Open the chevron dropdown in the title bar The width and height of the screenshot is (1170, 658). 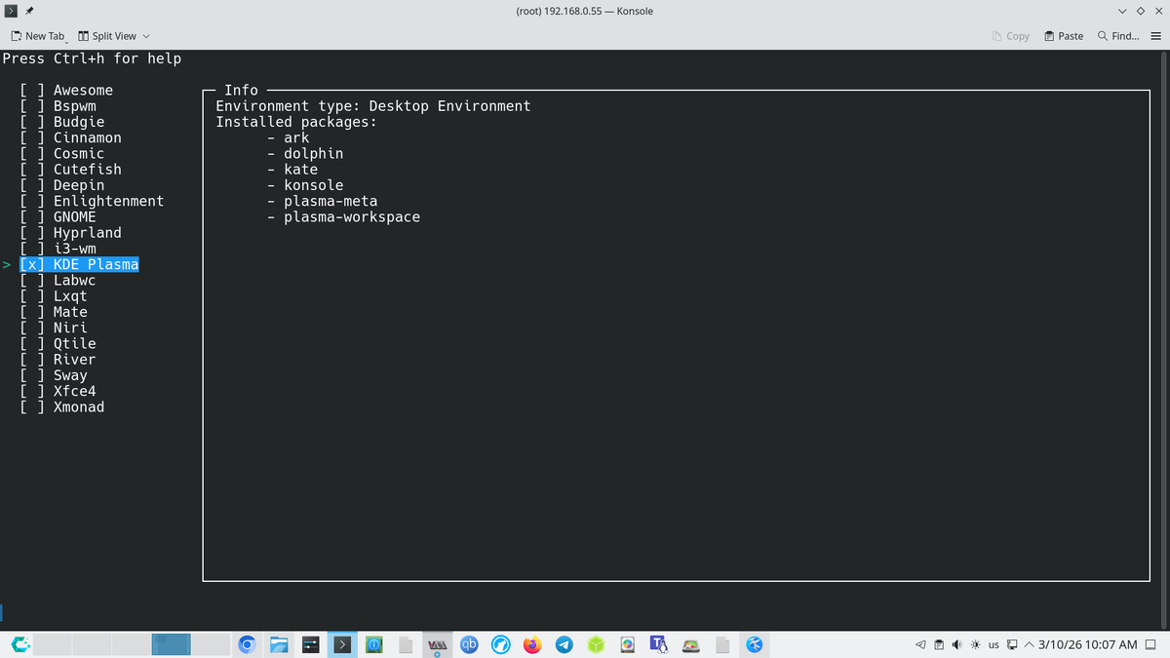pyautogui.click(x=1121, y=11)
